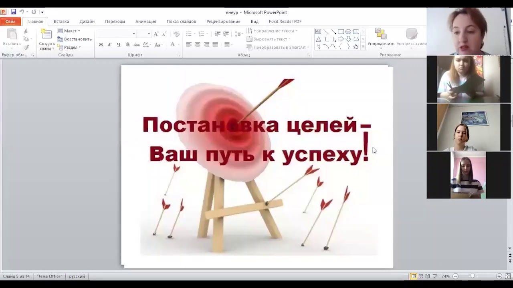Click the Copy icon
This screenshot has width=513, height=288.
coord(26,39)
